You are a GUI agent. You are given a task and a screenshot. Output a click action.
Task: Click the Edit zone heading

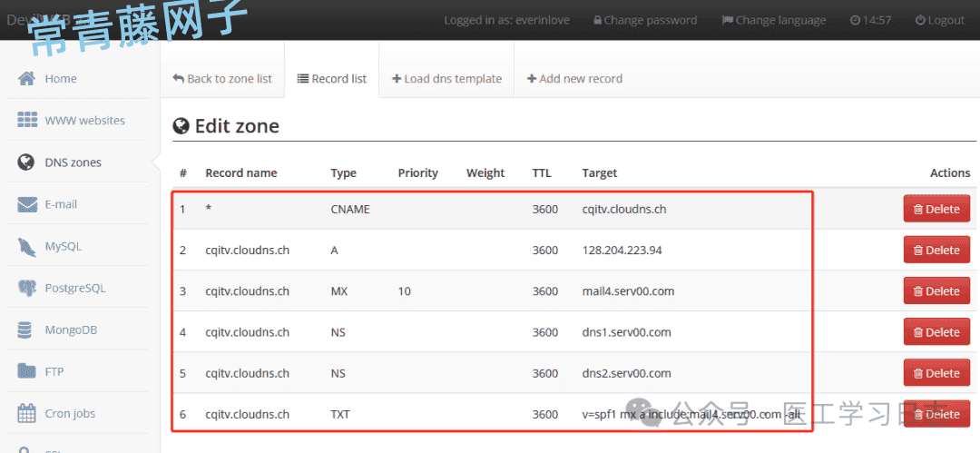point(226,126)
